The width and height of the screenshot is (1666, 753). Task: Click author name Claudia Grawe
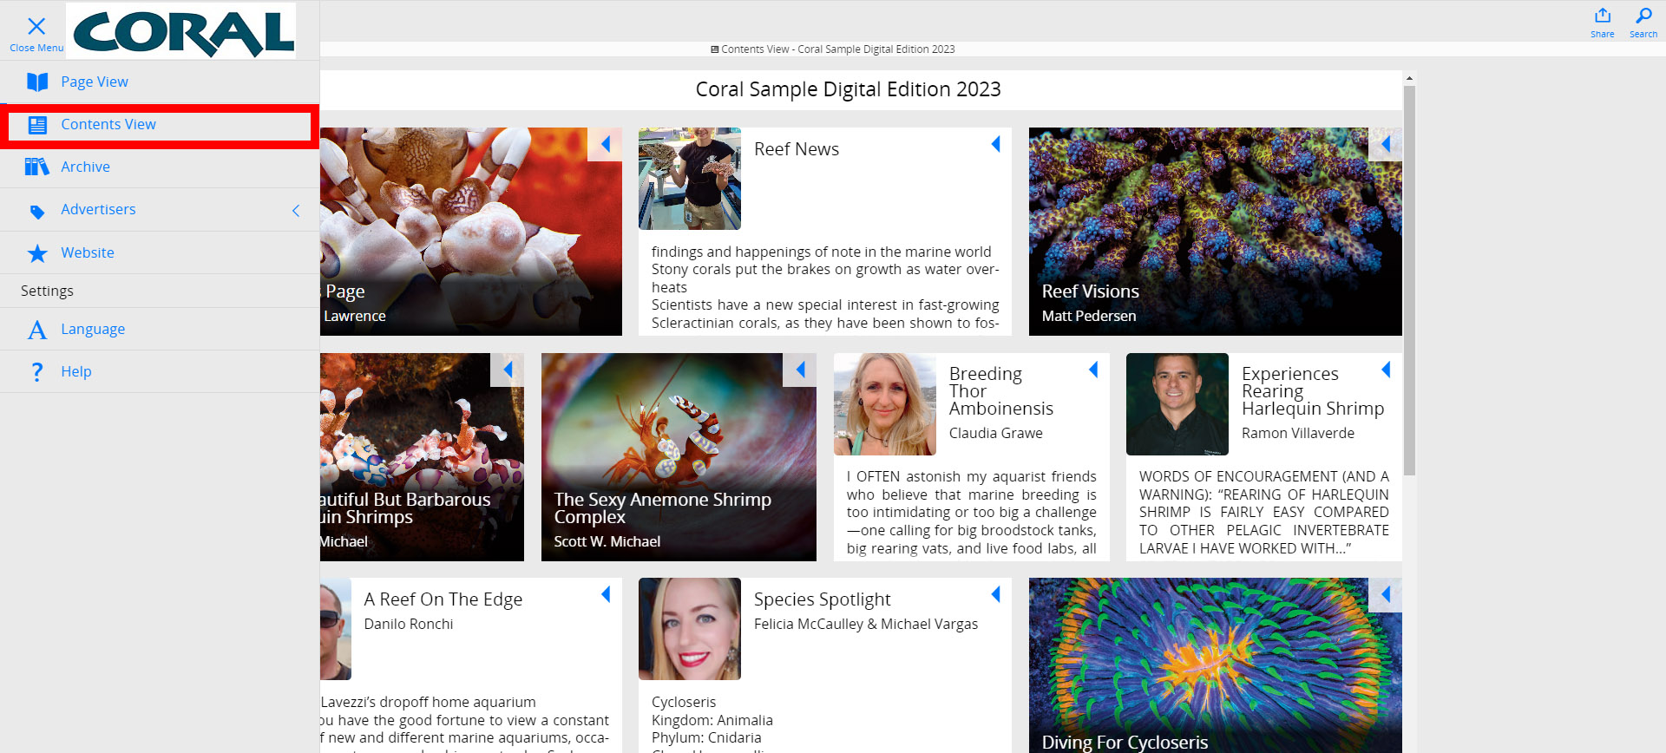996,433
